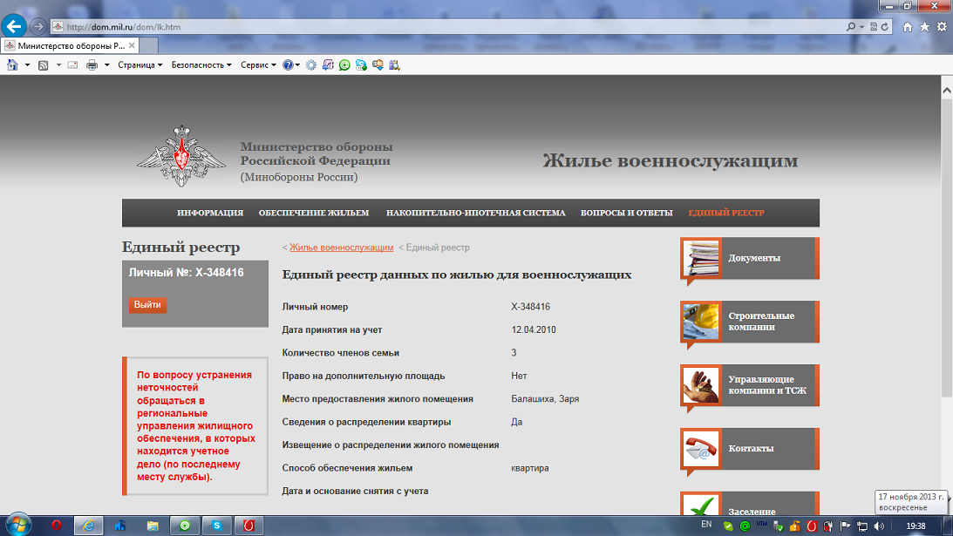This screenshot has width=953, height=536.
Task: Click the address bar with dom.mil.ru URL
Action: click(x=436, y=27)
